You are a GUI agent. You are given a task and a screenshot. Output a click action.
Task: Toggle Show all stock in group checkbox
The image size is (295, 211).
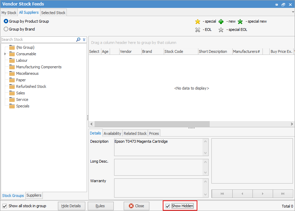point(5,206)
